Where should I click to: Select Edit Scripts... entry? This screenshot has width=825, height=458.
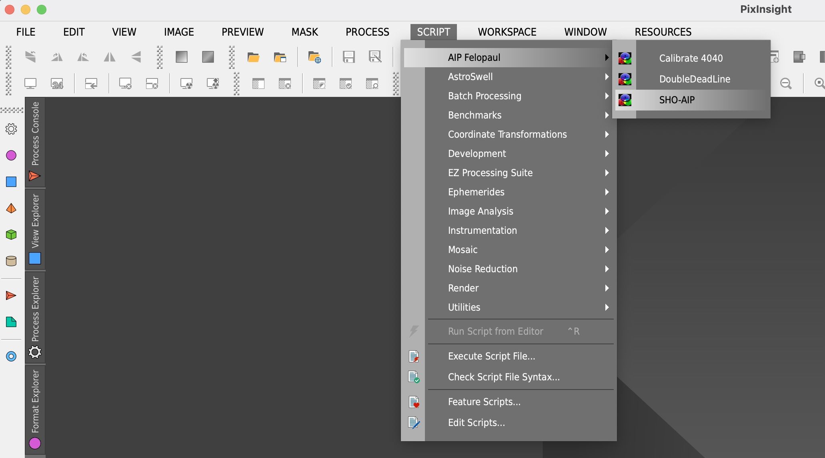click(508, 422)
